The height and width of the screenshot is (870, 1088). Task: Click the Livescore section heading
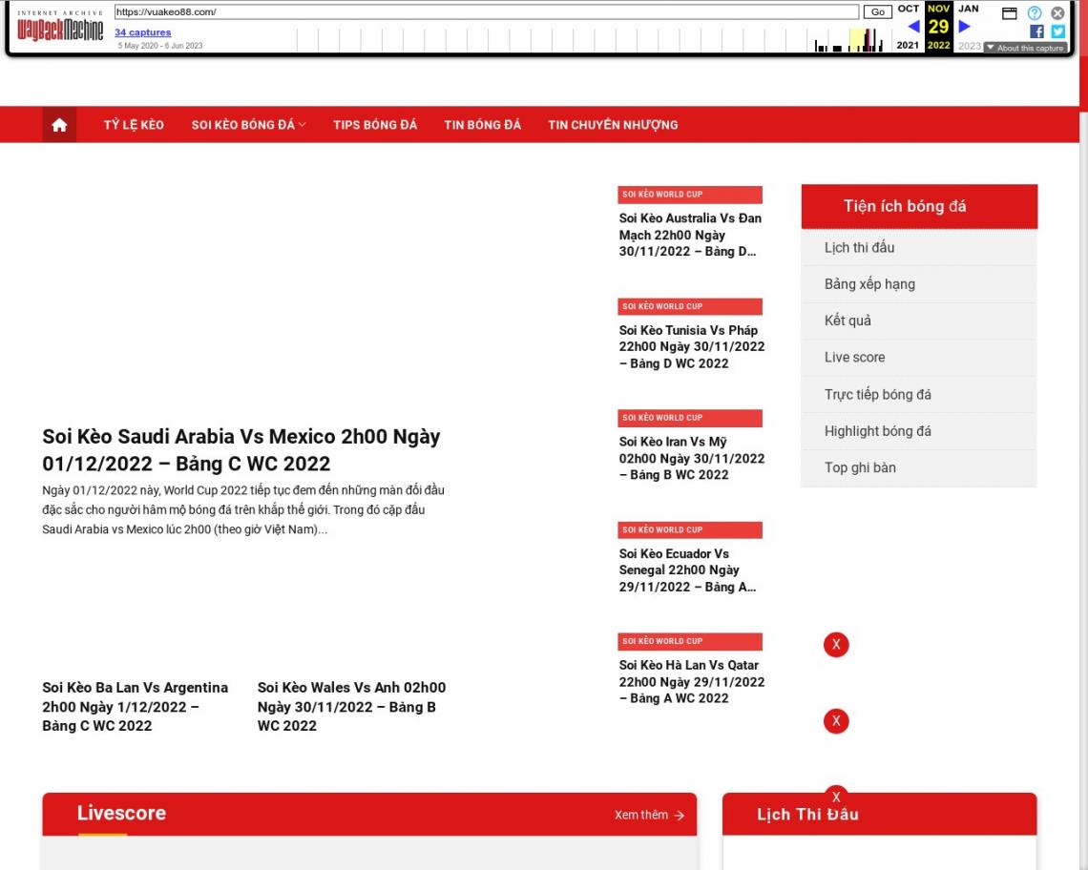121,813
